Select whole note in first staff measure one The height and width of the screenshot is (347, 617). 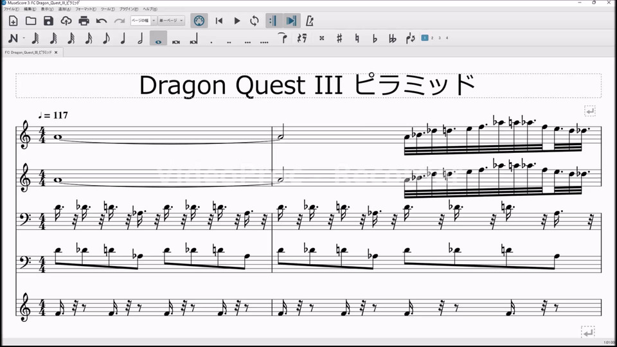pyautogui.click(x=58, y=137)
